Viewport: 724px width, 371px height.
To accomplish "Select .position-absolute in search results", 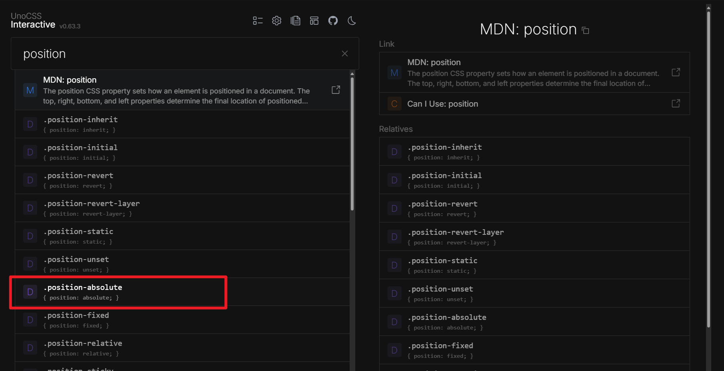I will click(x=182, y=292).
